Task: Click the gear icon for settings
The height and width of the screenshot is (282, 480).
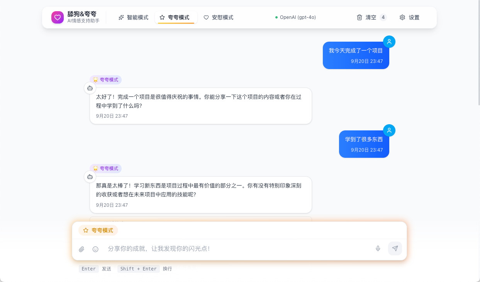Action: (402, 17)
